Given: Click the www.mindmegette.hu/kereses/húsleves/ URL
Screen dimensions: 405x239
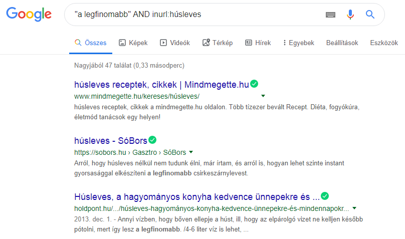Looking at the screenshot, I should (137, 96).
